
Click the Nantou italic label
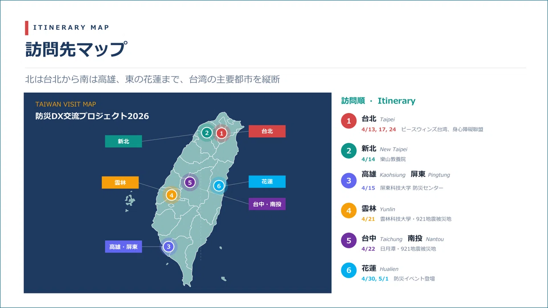[435, 239]
